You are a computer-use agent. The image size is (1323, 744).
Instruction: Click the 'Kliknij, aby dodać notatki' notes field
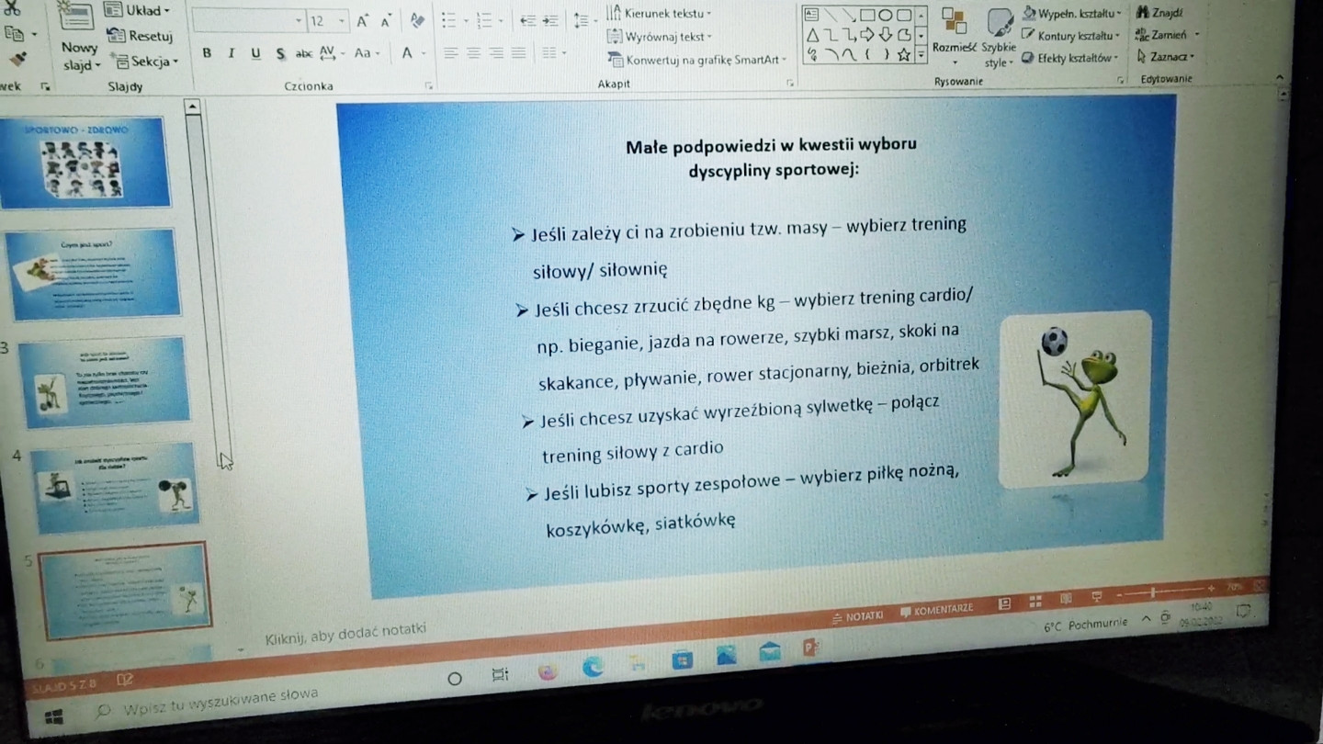[345, 634]
